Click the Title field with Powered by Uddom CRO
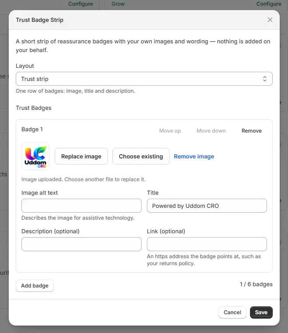This screenshot has width=288, height=333. coord(207,206)
